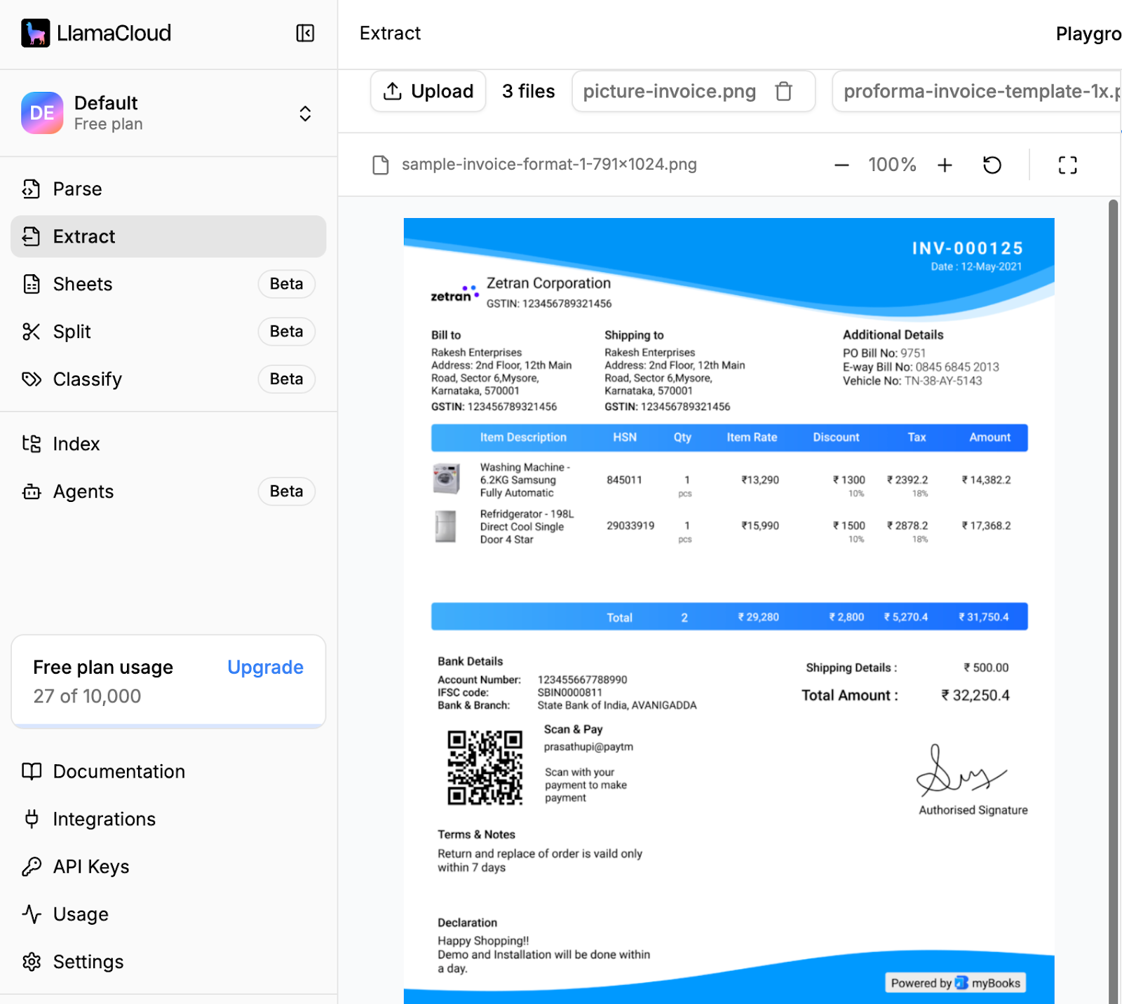View the Usage page
The width and height of the screenshot is (1122, 1004).
click(x=168, y=914)
